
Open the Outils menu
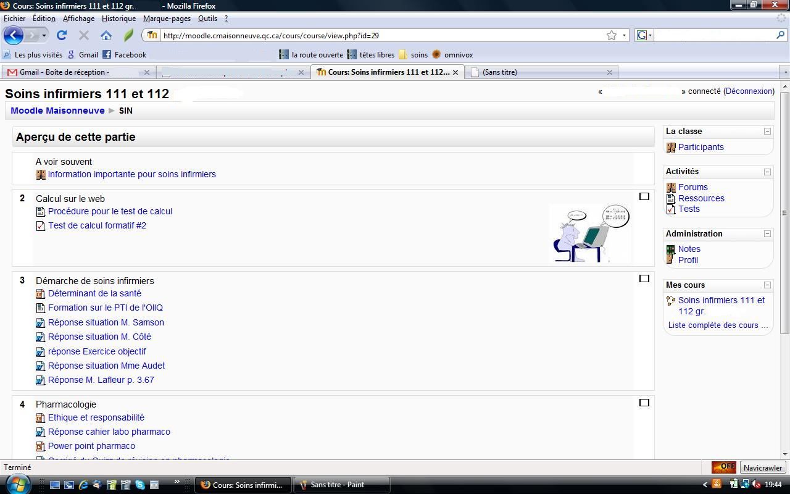207,19
